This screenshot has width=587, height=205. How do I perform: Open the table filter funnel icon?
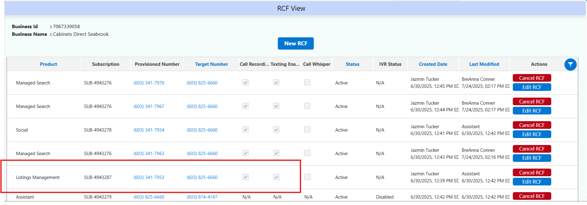pyautogui.click(x=570, y=65)
